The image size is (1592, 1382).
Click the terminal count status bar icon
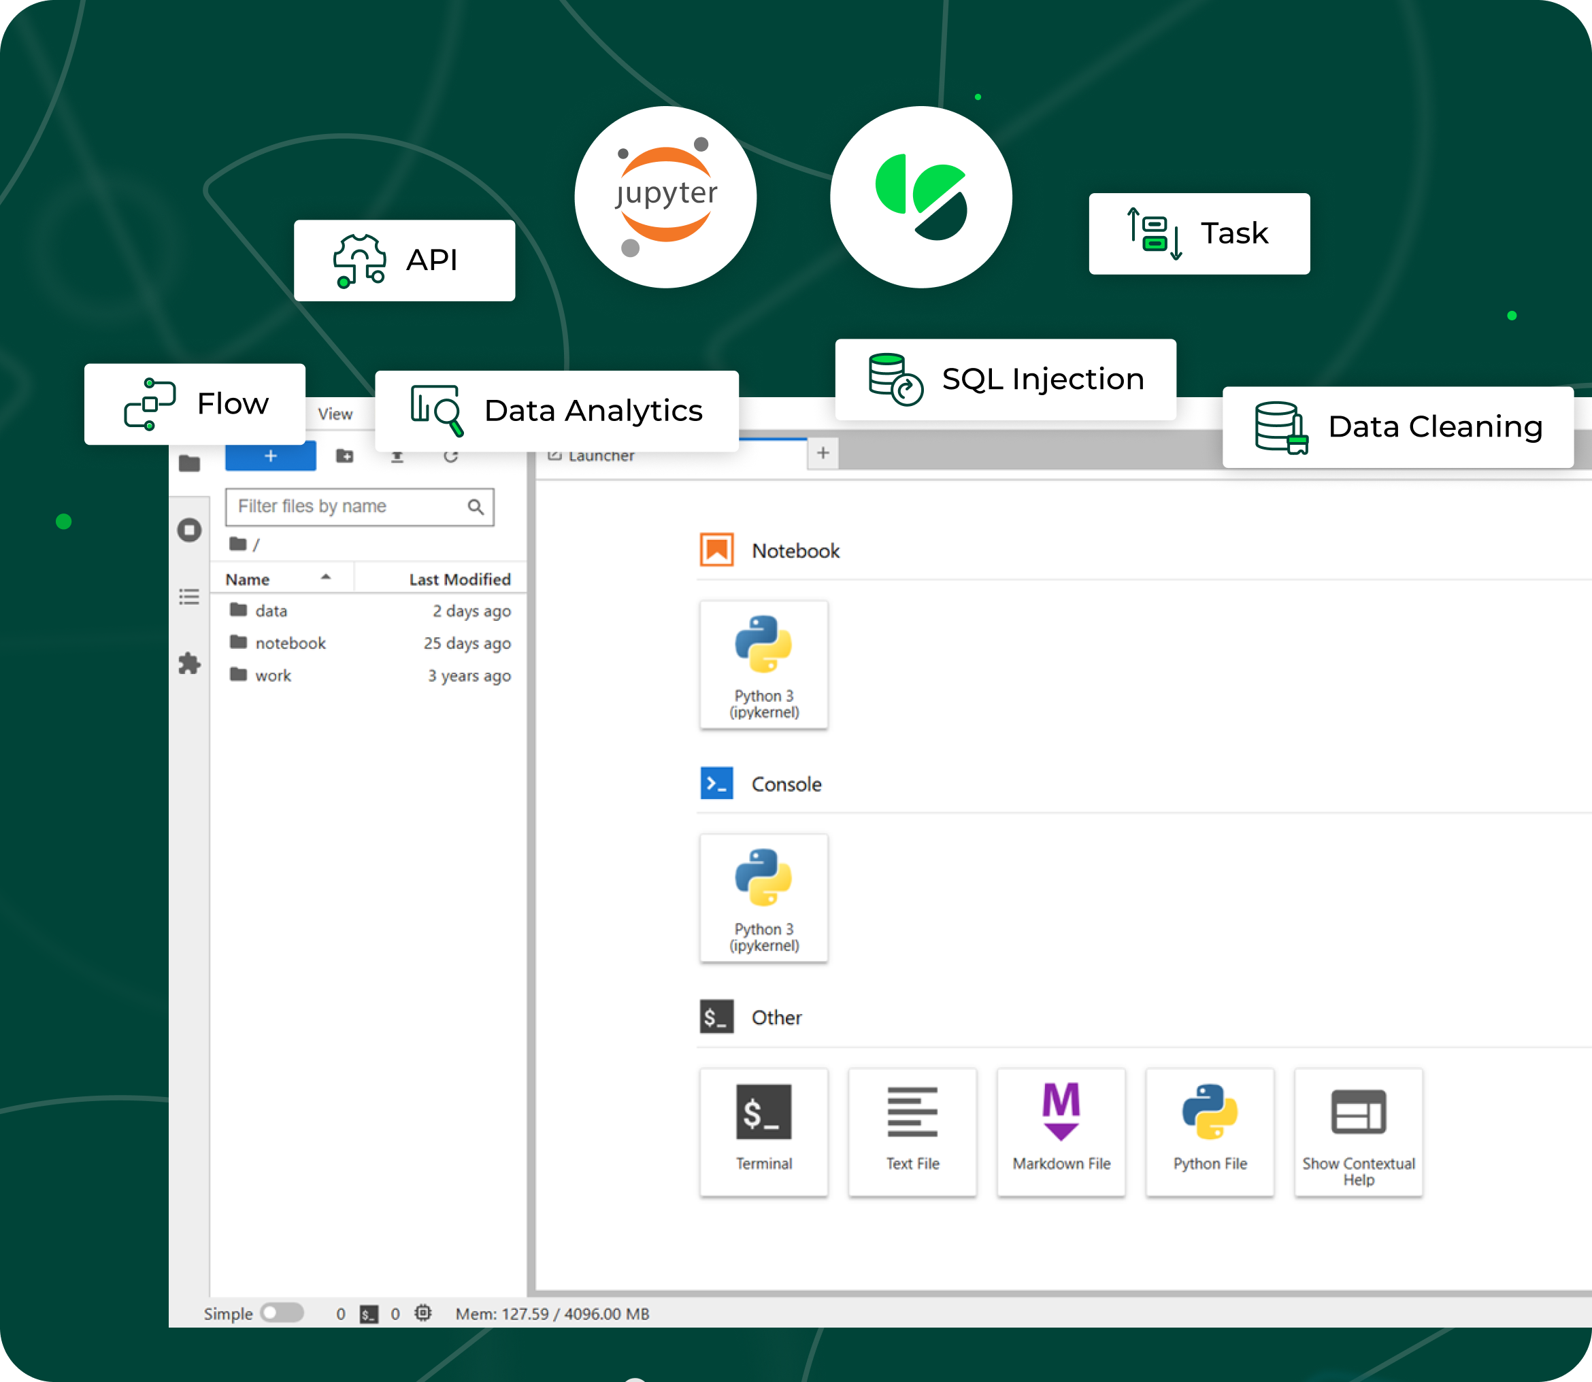coord(369,1314)
